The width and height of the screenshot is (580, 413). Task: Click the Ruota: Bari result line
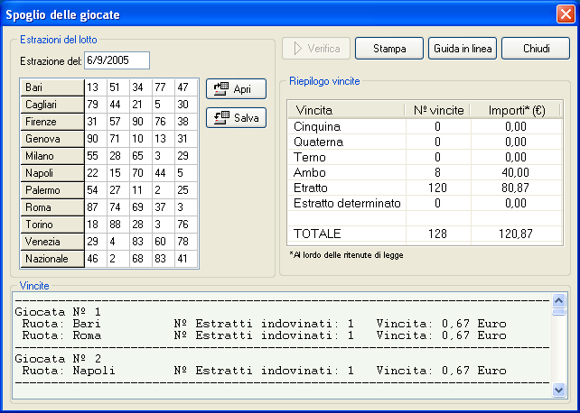(264, 324)
